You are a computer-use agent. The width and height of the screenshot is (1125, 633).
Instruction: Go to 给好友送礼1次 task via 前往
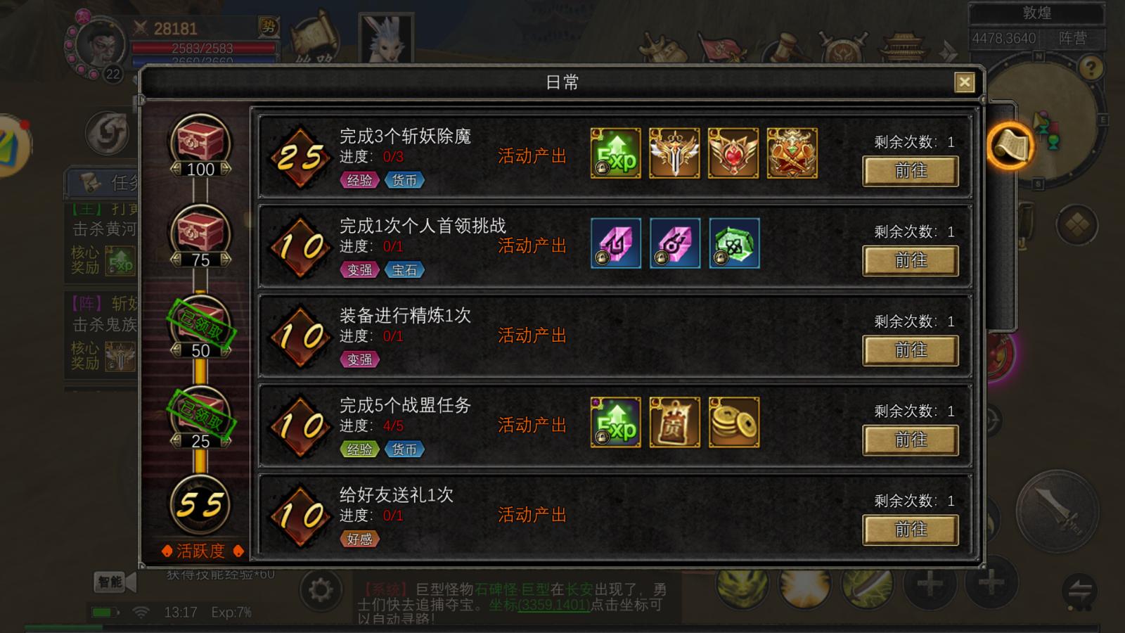coord(911,530)
